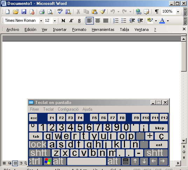188x170 pixels.
Task: Insert a numbered list
Action: (116, 21)
